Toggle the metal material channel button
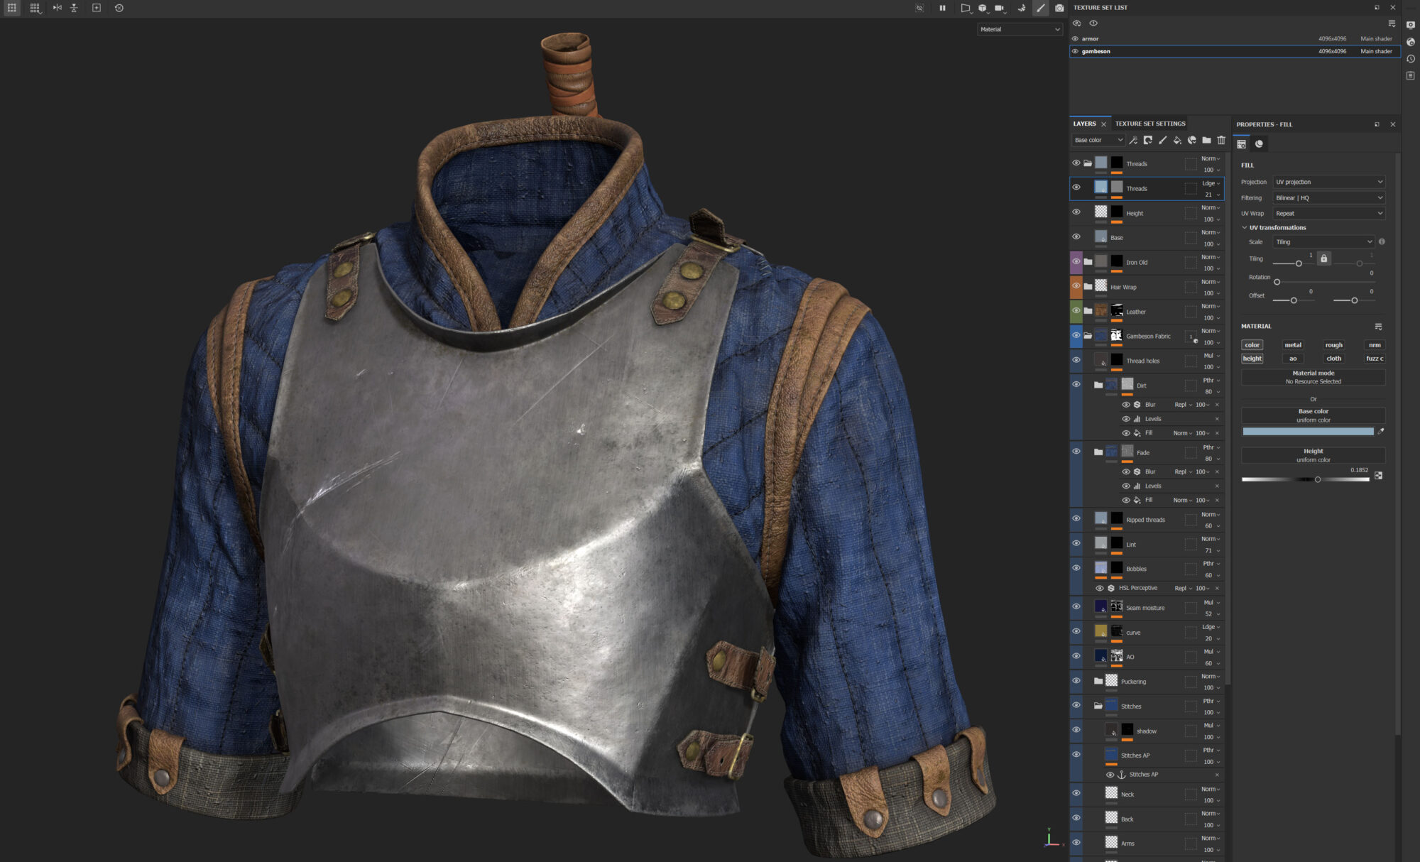The height and width of the screenshot is (862, 1420). [1293, 345]
